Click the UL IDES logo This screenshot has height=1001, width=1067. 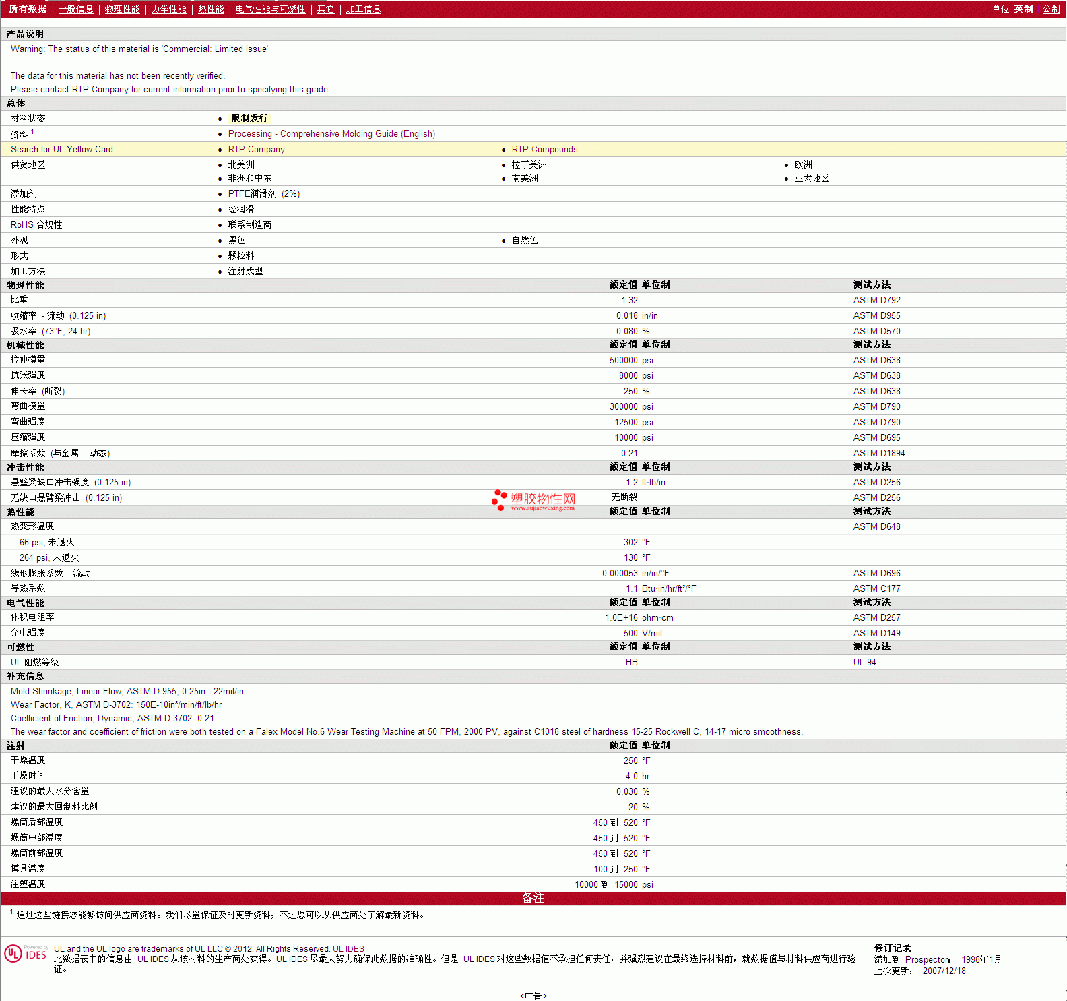[26, 954]
